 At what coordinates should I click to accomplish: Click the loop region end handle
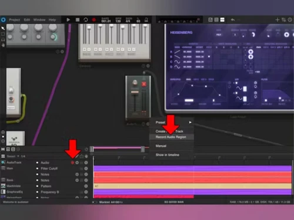(x=143, y=149)
